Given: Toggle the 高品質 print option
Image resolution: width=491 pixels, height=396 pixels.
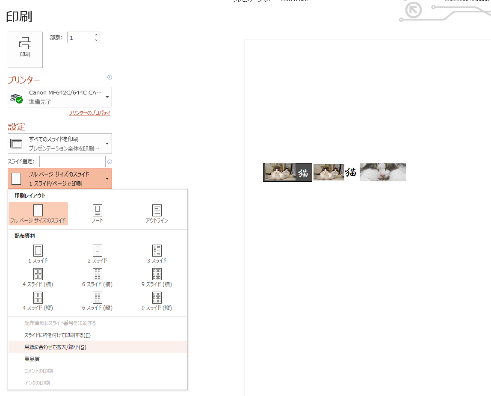Looking at the screenshot, I should pyautogui.click(x=98, y=359).
